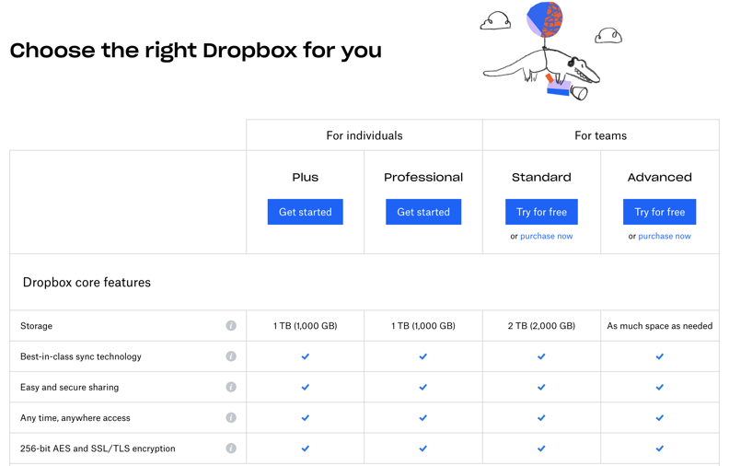Click the Storage row label

point(36,326)
